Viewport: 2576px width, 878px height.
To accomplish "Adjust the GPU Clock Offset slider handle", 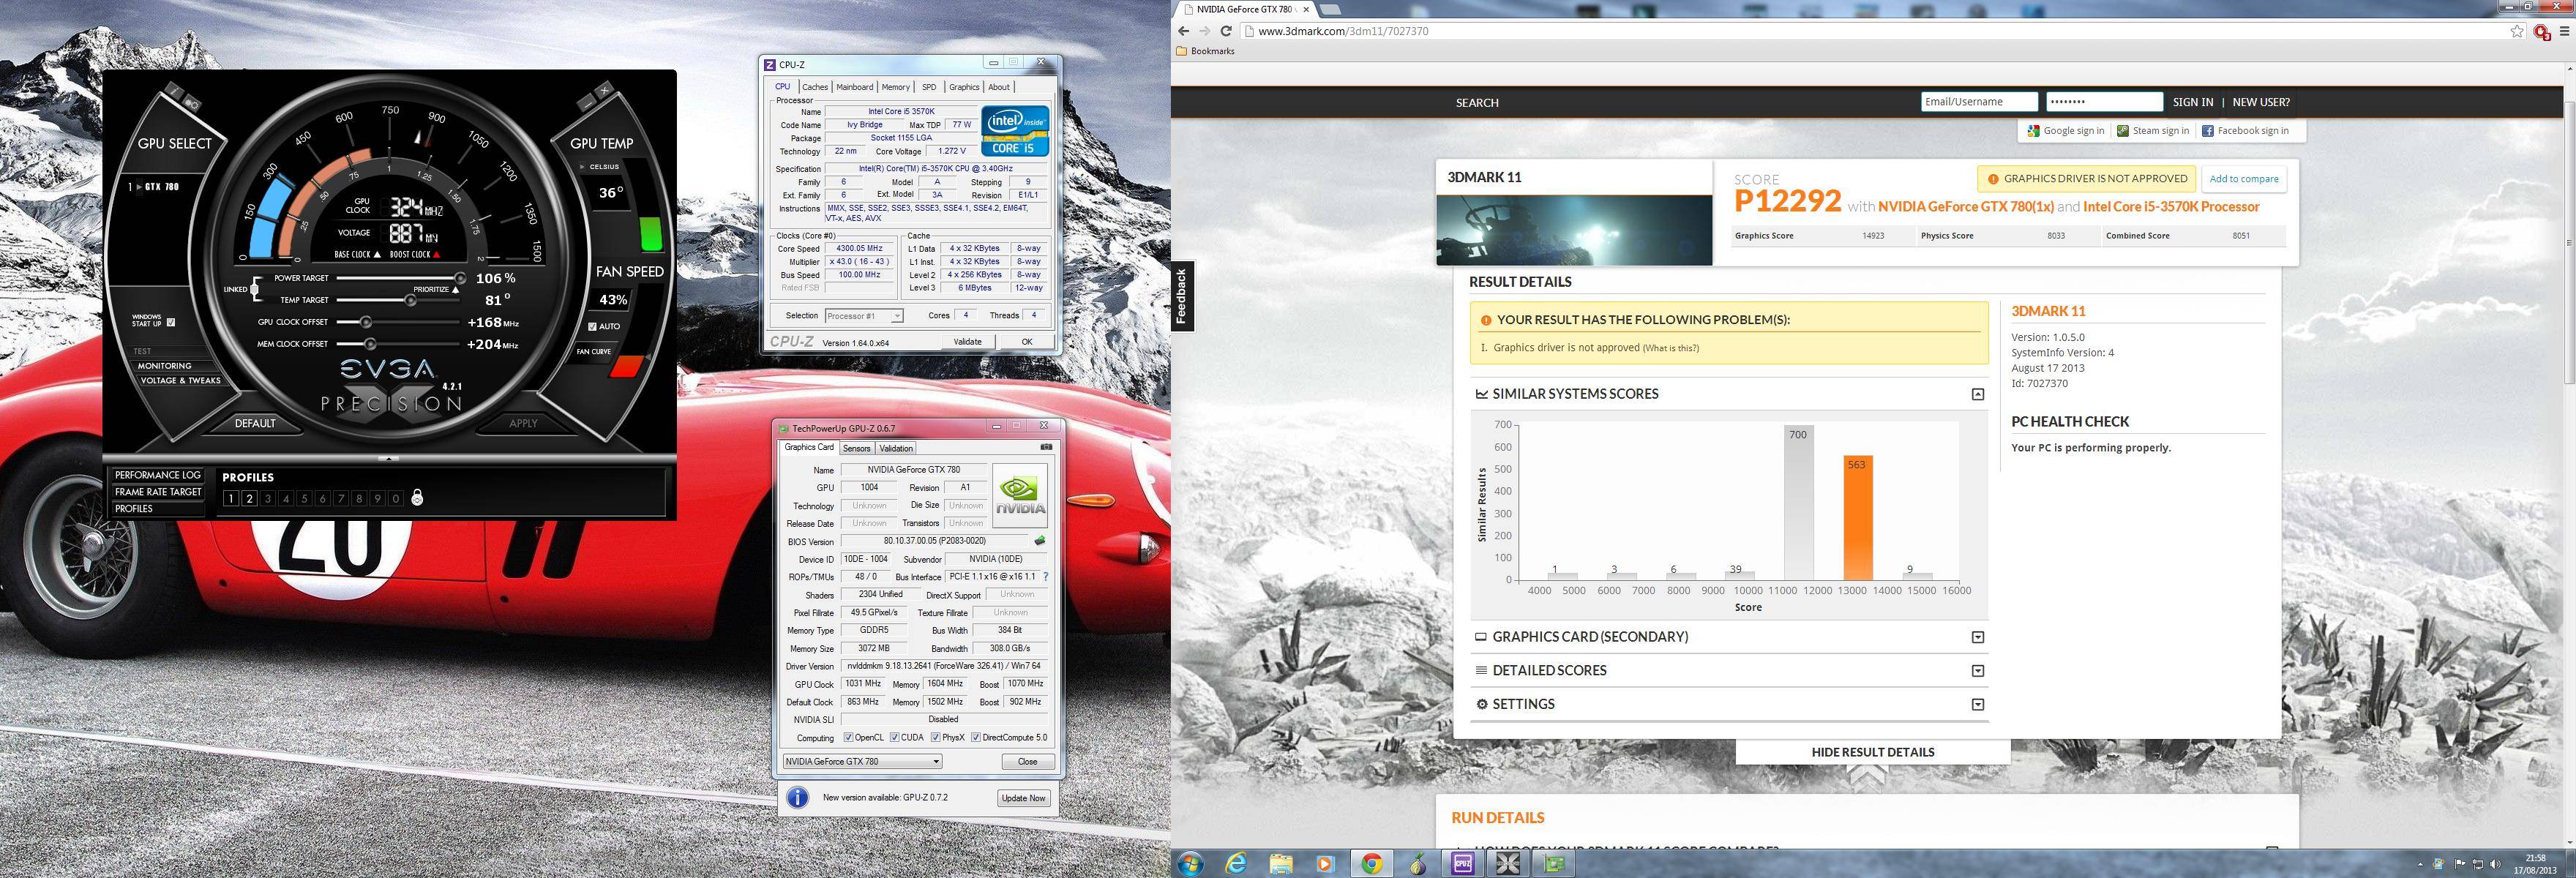I will pos(367,322).
